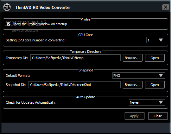Viewport: 171px width, 134px height.
Task: Click the 'Snapshot Dir:' label
Action: [x=16, y=85]
